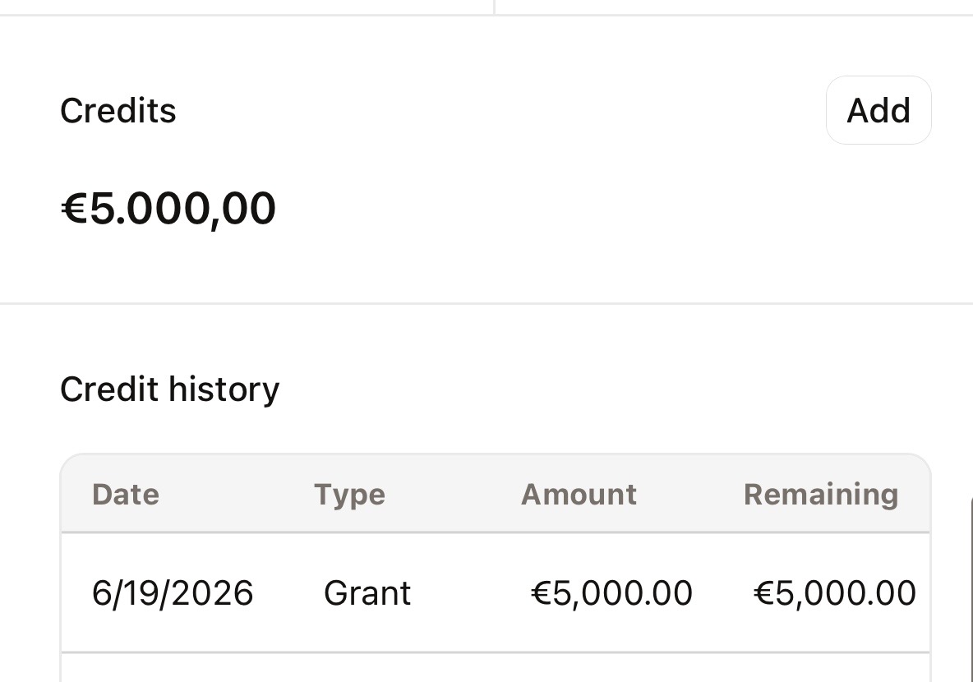Click the euro sign in the Remaining cell
The height and width of the screenshot is (682, 973).
pos(764,592)
